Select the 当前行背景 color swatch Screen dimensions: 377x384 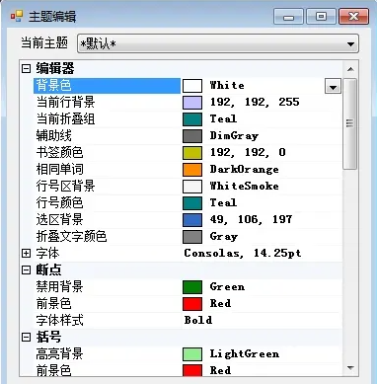[192, 103]
